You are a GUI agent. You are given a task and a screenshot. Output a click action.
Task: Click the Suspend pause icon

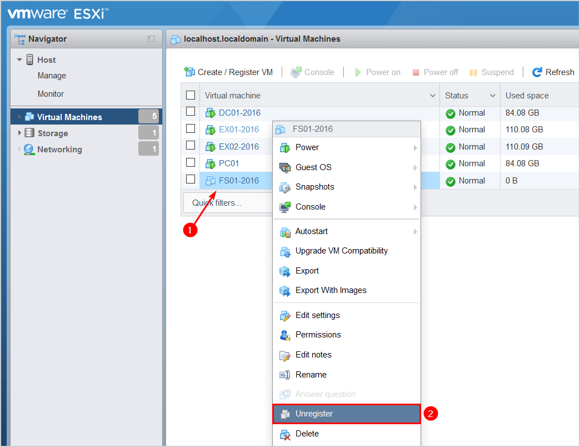coord(473,72)
